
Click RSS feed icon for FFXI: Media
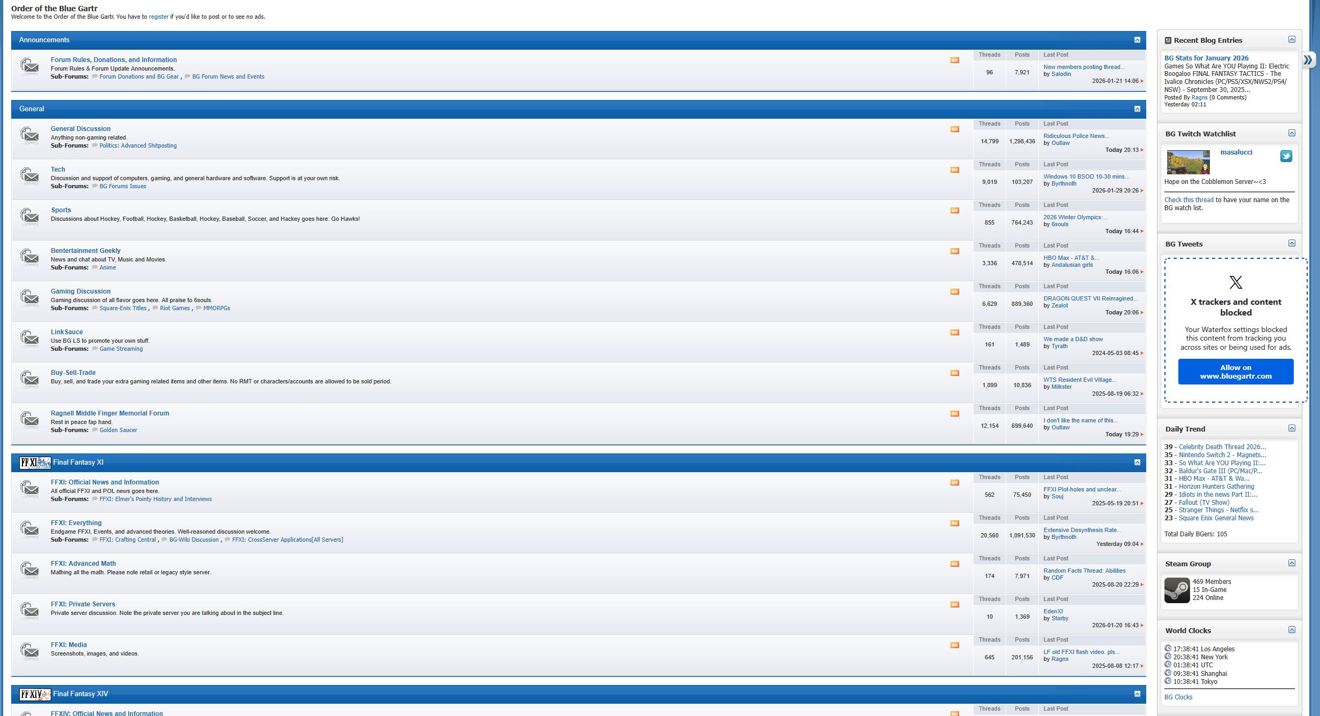(x=954, y=645)
